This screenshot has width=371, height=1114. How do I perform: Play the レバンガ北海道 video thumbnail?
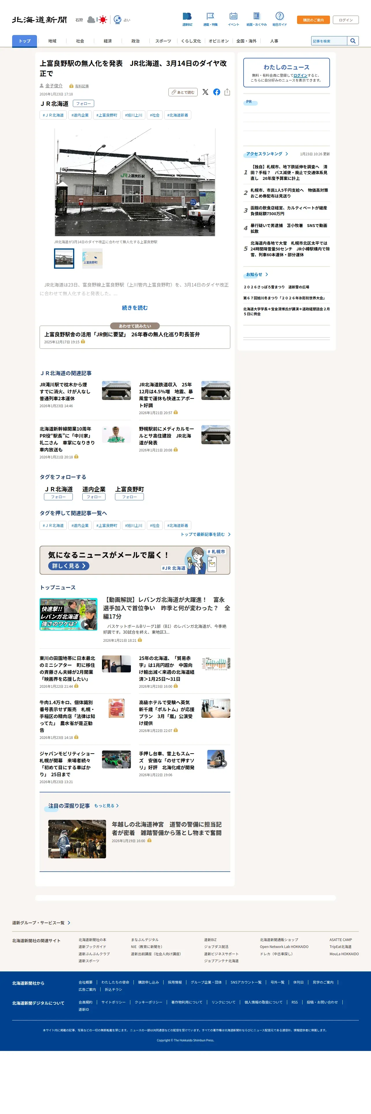point(68,614)
